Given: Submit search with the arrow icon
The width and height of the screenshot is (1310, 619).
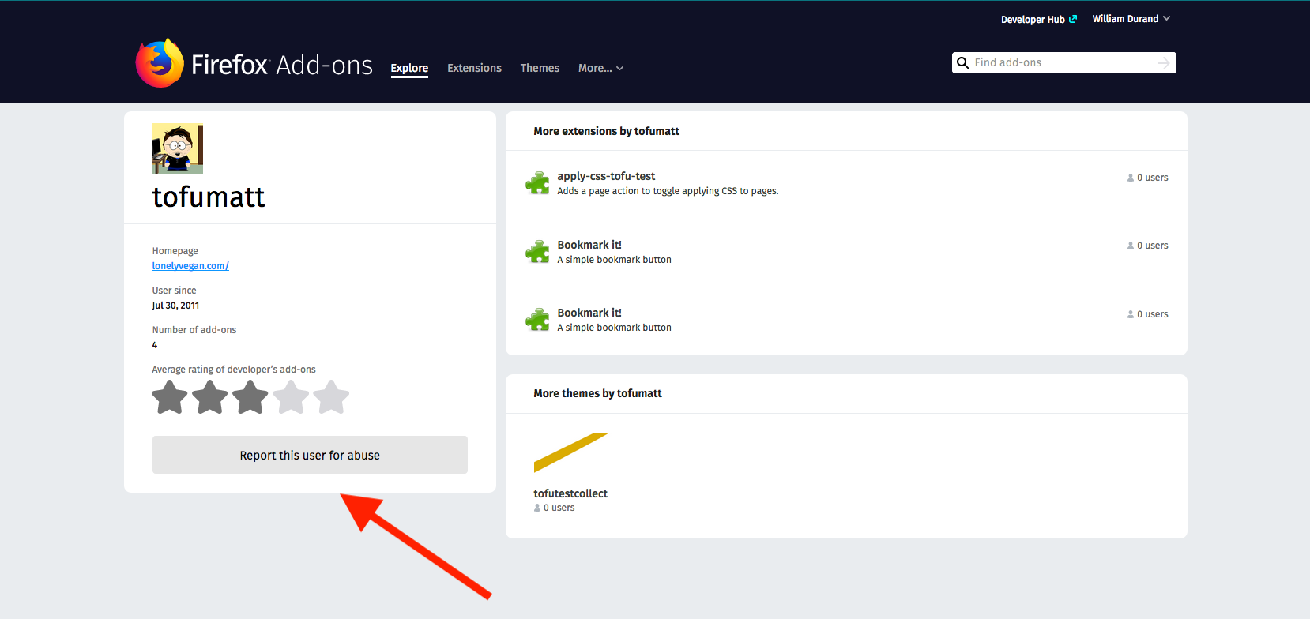Looking at the screenshot, I should pos(1163,63).
